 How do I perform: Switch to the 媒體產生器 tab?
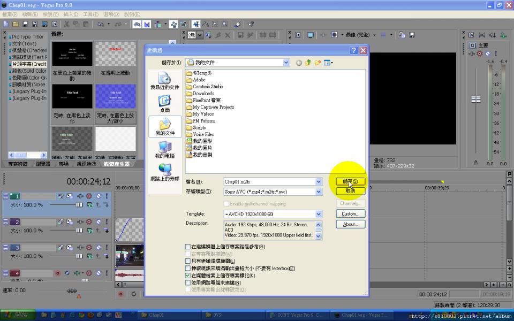(117, 164)
